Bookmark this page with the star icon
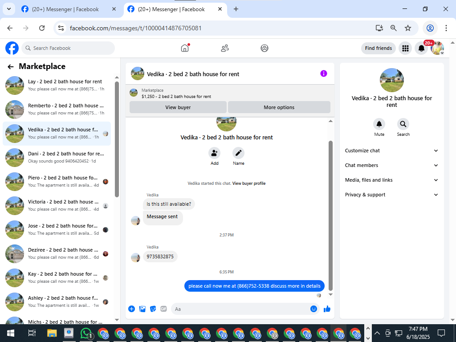The height and width of the screenshot is (342, 456). (408, 28)
